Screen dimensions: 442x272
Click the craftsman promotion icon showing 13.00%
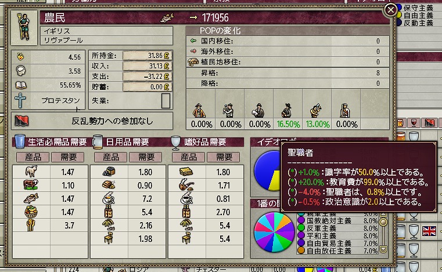316,110
